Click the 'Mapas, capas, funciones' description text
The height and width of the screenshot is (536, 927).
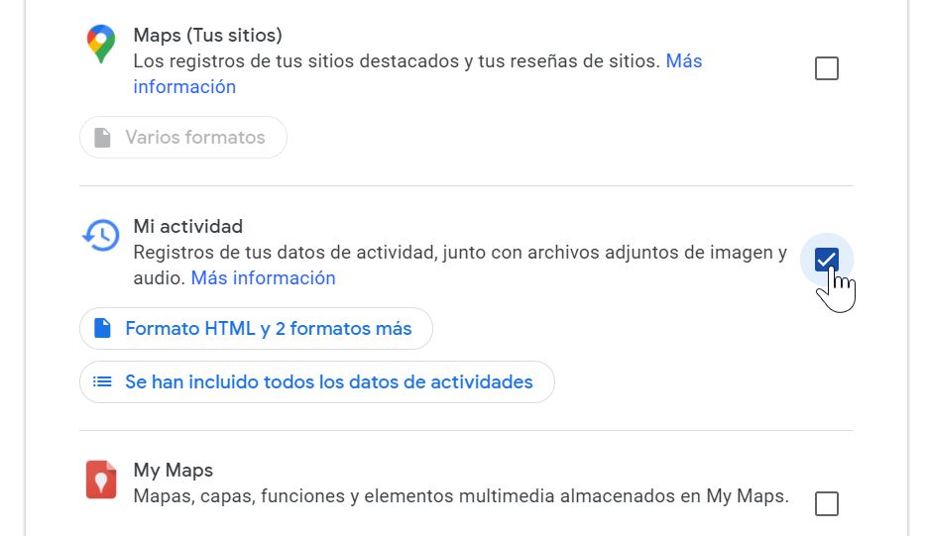[x=461, y=496]
